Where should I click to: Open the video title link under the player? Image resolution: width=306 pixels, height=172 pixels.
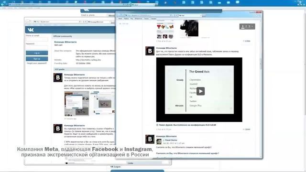click(x=187, y=125)
